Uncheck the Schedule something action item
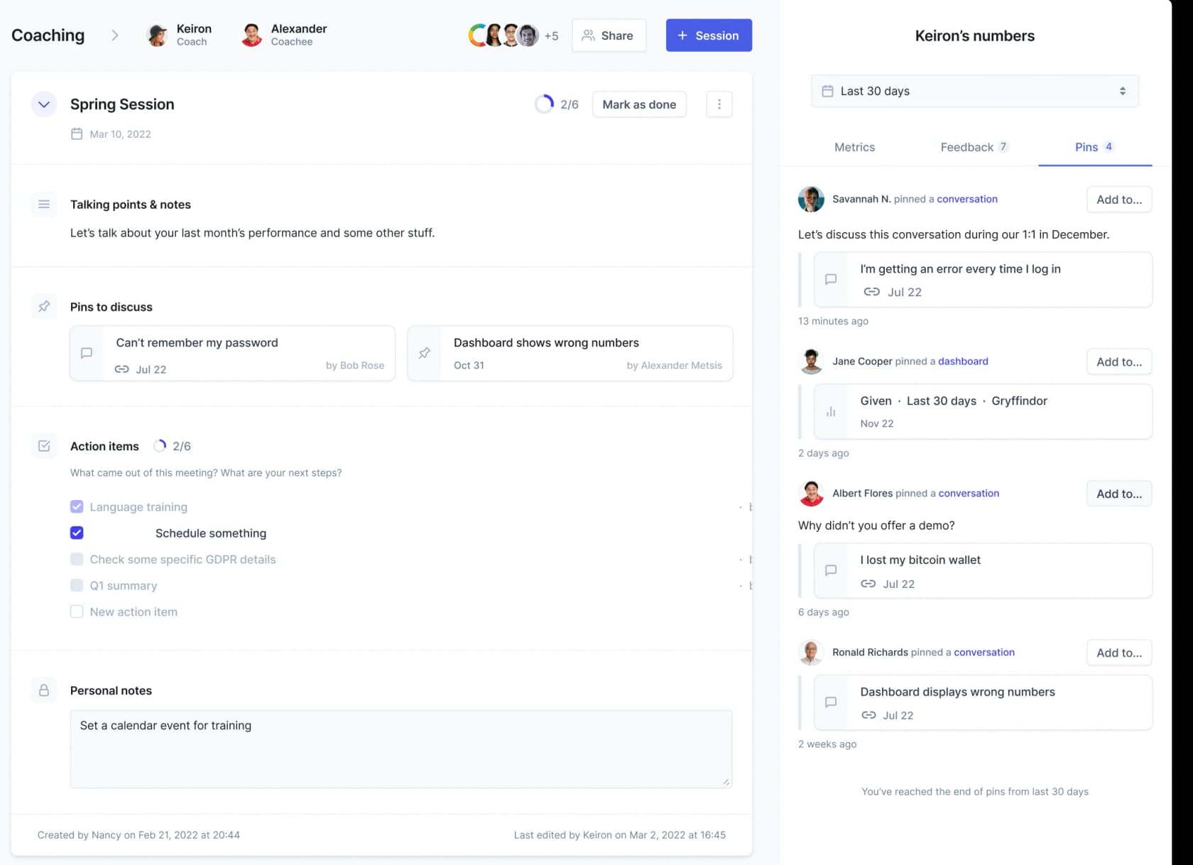 [x=77, y=533]
